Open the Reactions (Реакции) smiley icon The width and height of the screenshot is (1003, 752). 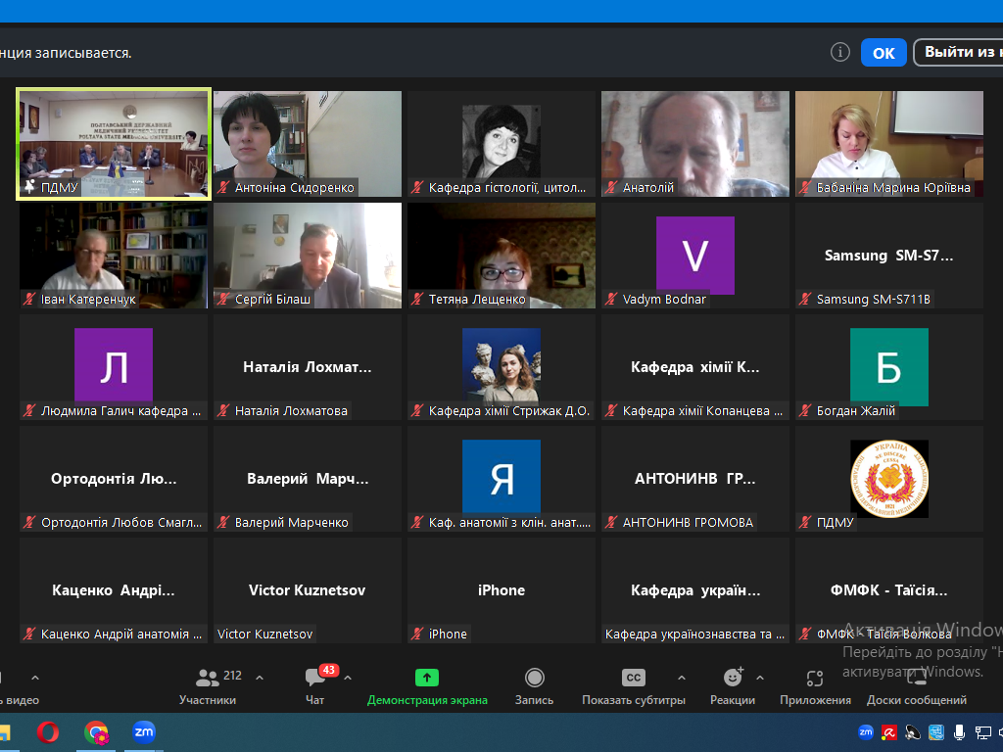click(733, 677)
